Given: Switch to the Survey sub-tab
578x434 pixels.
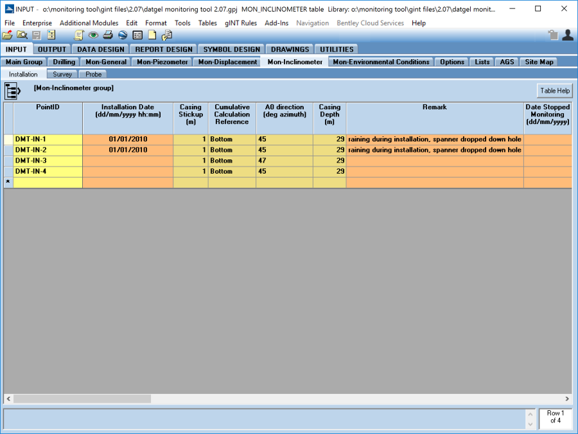Looking at the screenshot, I should coord(62,75).
